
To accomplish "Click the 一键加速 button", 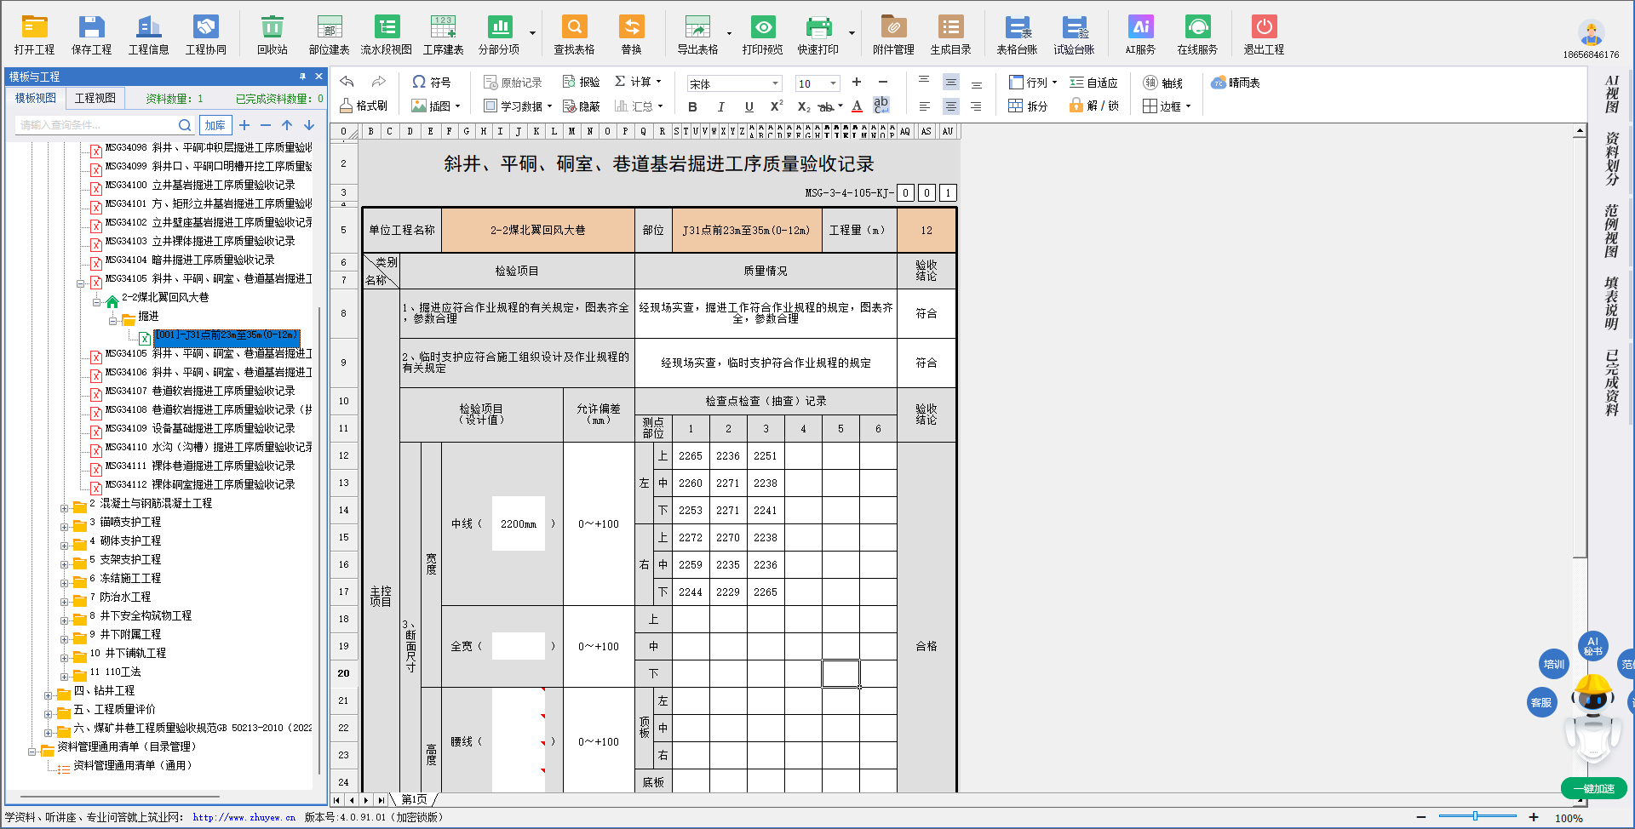I will pyautogui.click(x=1593, y=789).
